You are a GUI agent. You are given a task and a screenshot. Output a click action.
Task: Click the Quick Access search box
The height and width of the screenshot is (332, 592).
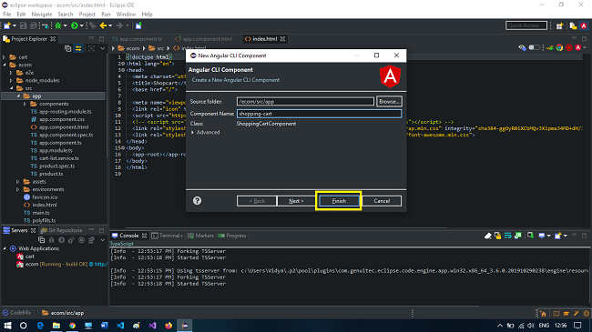[526, 25]
